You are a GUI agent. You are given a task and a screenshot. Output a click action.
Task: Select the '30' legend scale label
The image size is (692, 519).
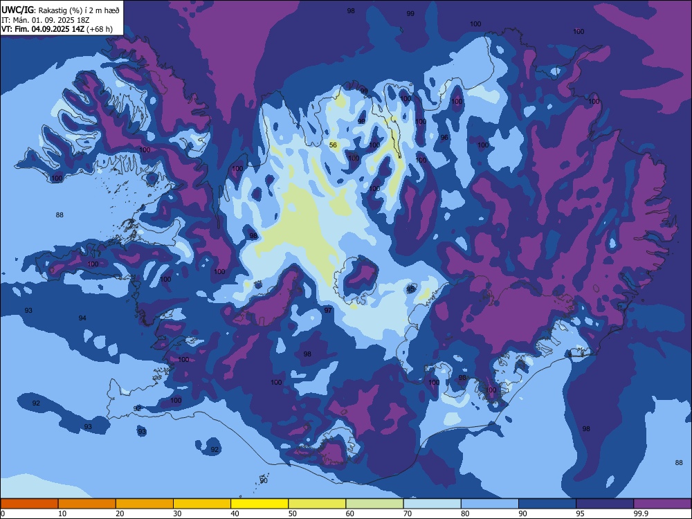click(x=177, y=513)
